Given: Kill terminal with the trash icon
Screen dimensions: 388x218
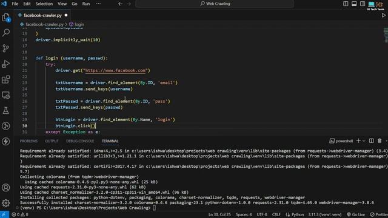Looking at the screenshot, I should point(380,141).
